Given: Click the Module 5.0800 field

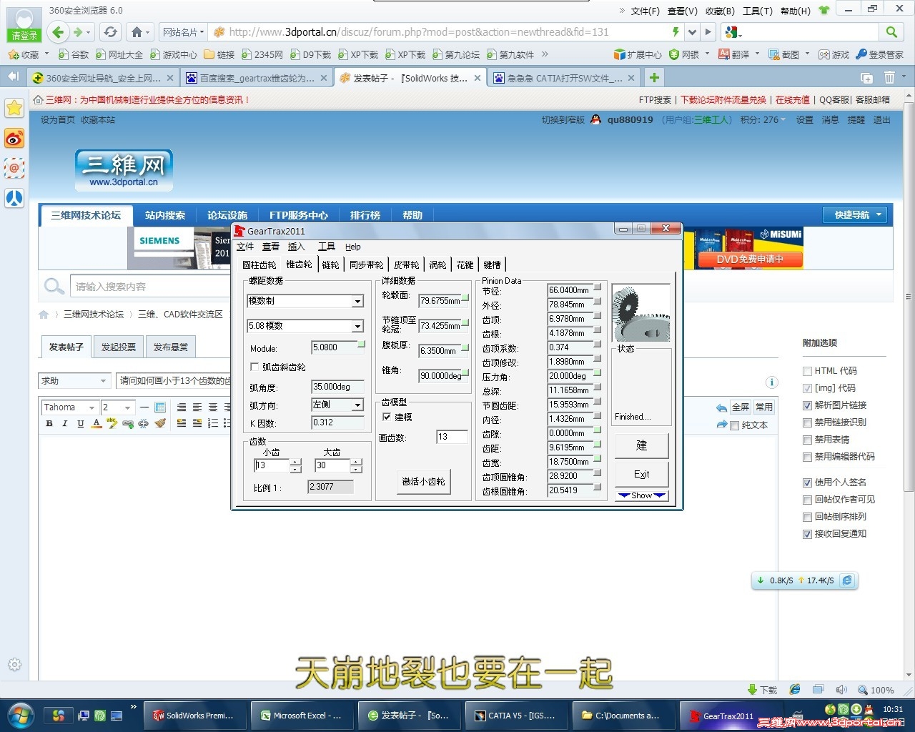Looking at the screenshot, I should tap(335, 347).
